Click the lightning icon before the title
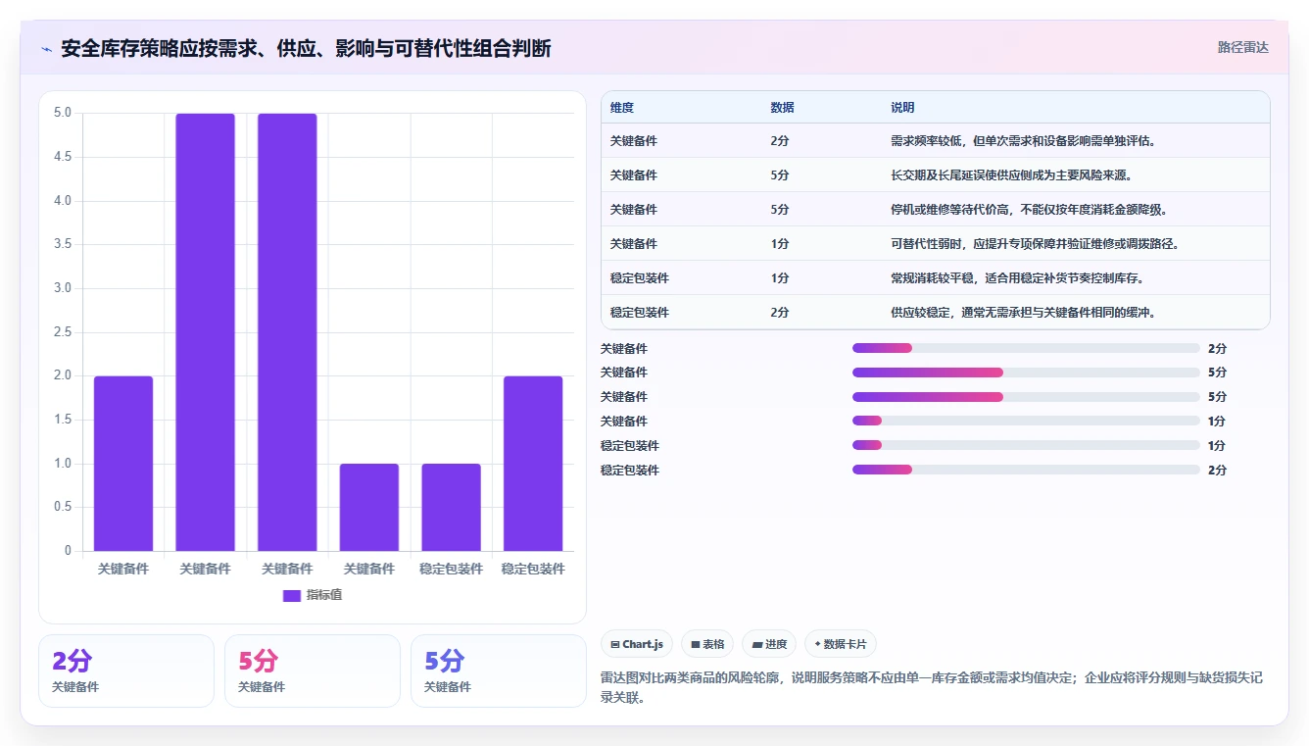1309x746 pixels. point(47,48)
